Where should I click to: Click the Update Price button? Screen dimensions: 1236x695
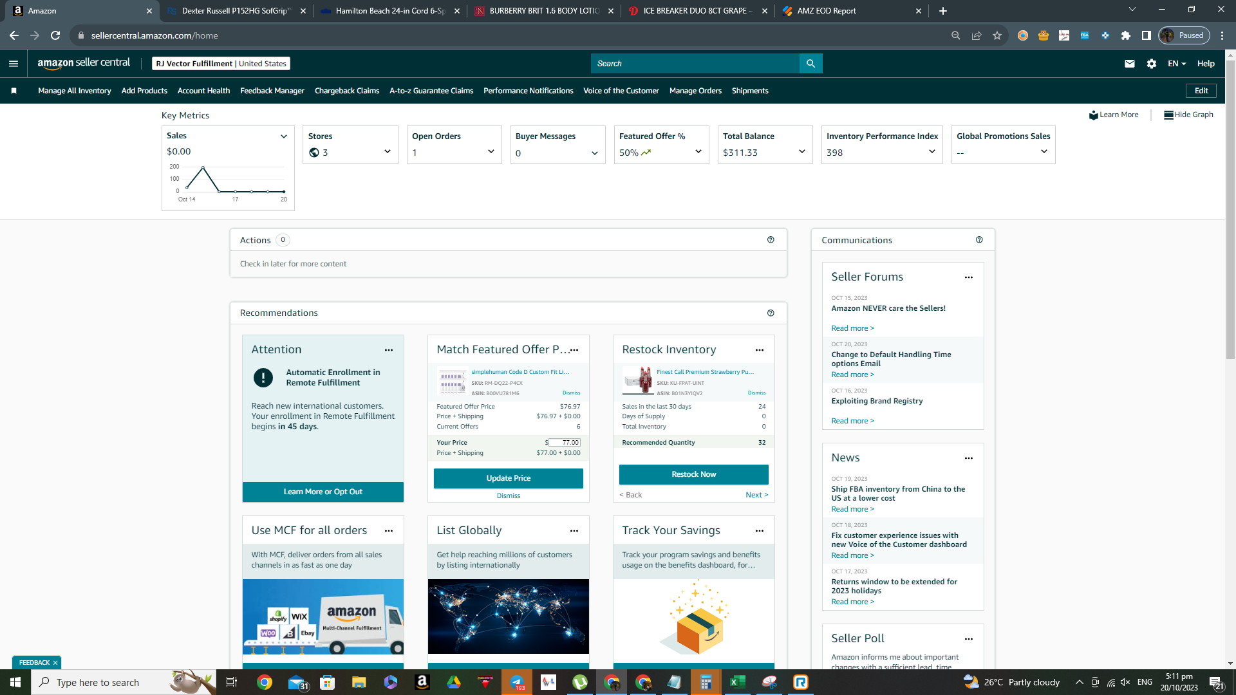tap(509, 479)
